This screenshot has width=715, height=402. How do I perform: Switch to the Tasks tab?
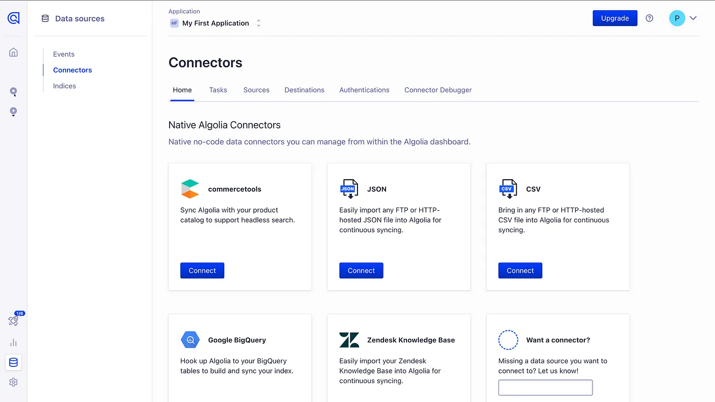[x=218, y=90]
